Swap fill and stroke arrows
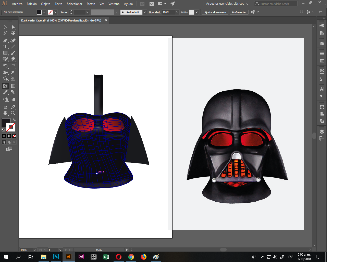The image size is (344, 262). [14, 120]
